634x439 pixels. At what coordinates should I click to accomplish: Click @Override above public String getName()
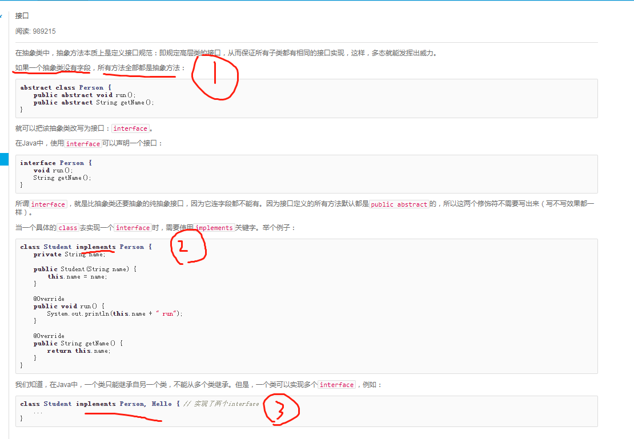pyautogui.click(x=49, y=336)
